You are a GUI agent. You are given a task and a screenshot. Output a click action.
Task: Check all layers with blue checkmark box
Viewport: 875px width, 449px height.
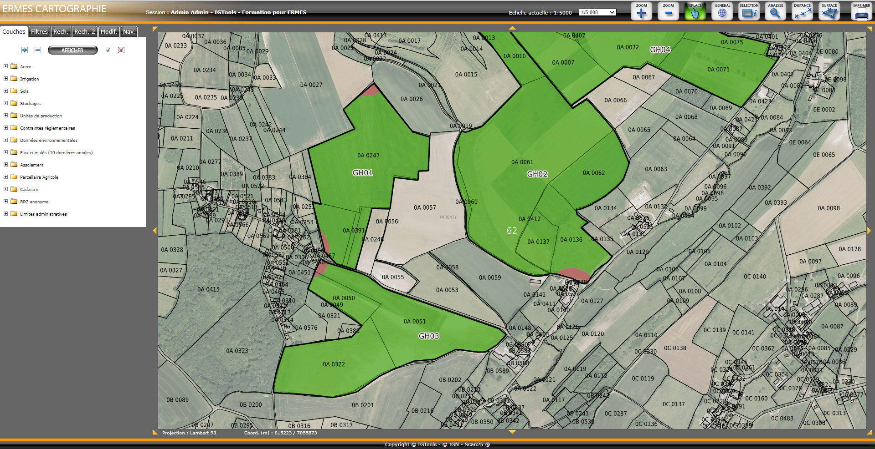pos(108,50)
